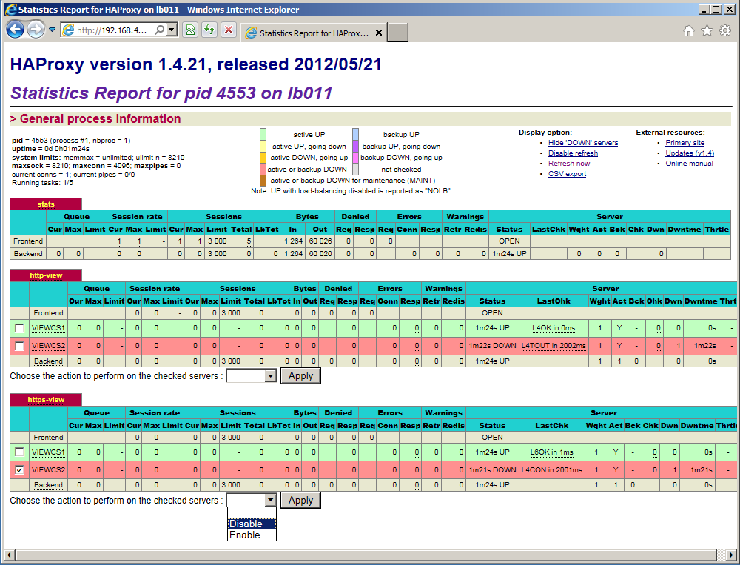Toggle the Compatibility View icon
Screen dimensions: 740x565
click(x=190, y=30)
